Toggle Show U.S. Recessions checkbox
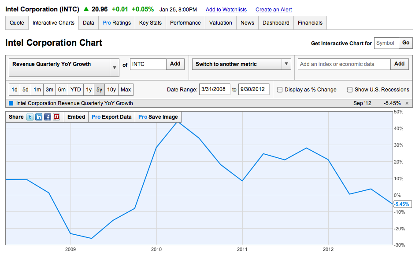 tap(350, 90)
